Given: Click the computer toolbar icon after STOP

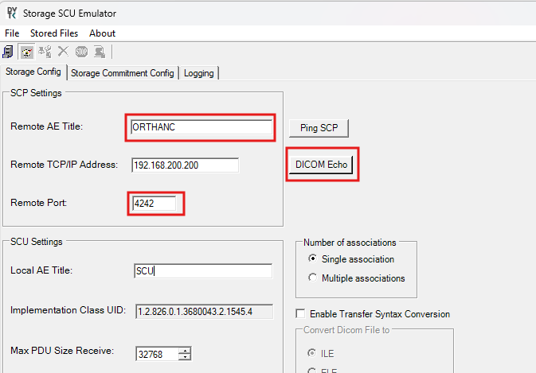Looking at the screenshot, I should click(x=100, y=52).
